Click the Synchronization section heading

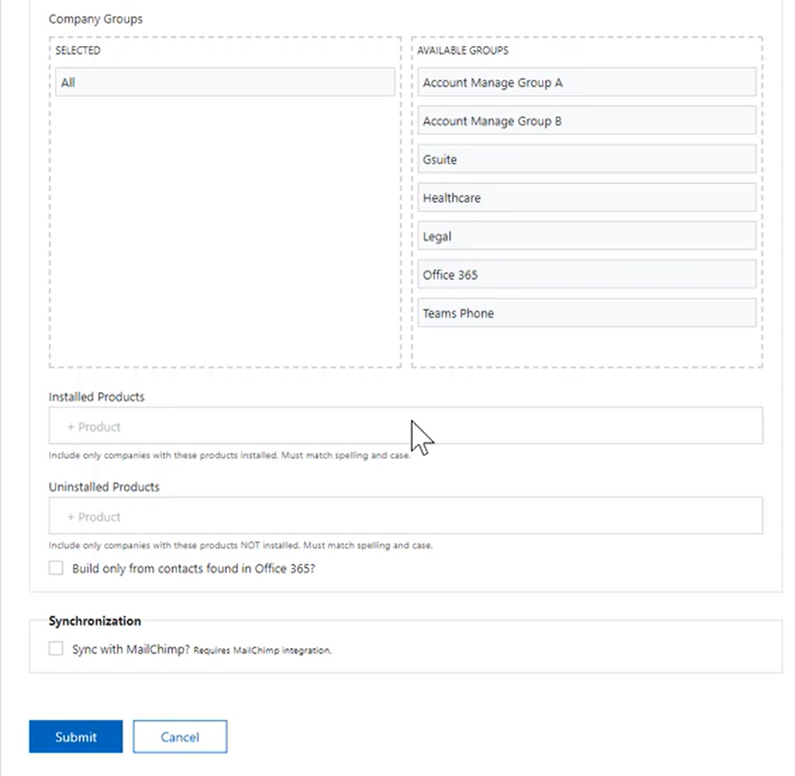pyautogui.click(x=95, y=621)
